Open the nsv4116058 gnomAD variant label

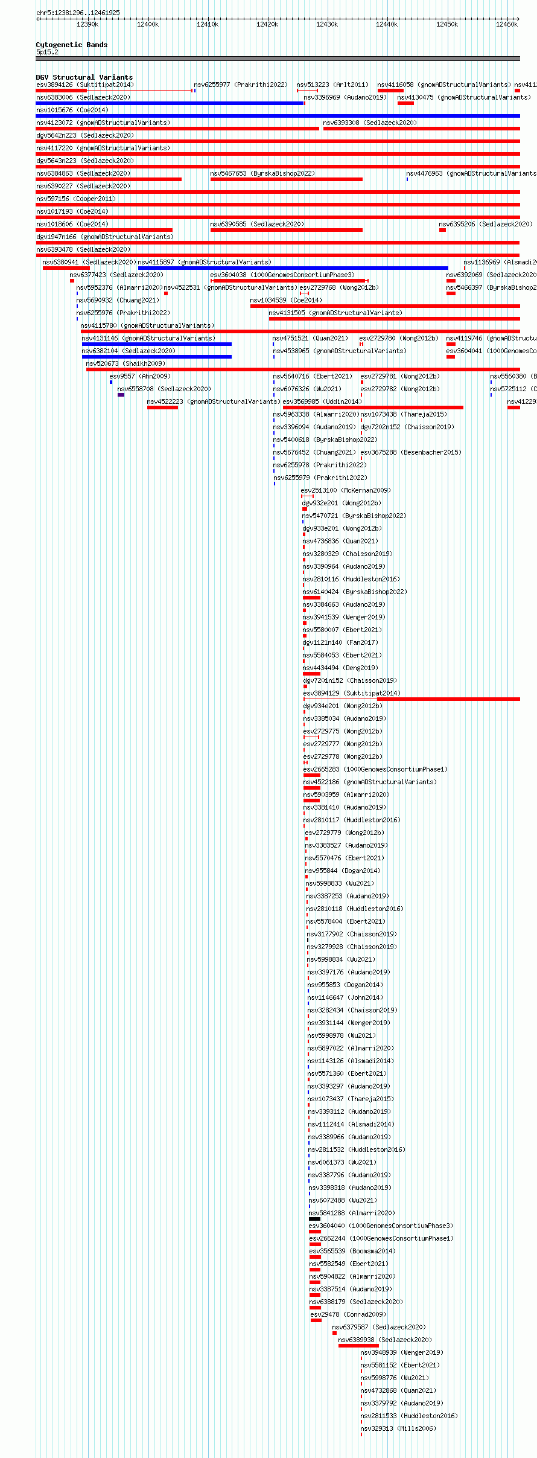coord(443,85)
